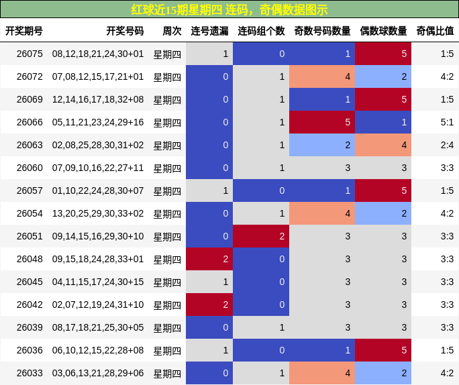Viewport: 459px width, 385px height.
Task: Click the 连码组个数 value 1 in row 26039
Action: [x=261, y=327]
